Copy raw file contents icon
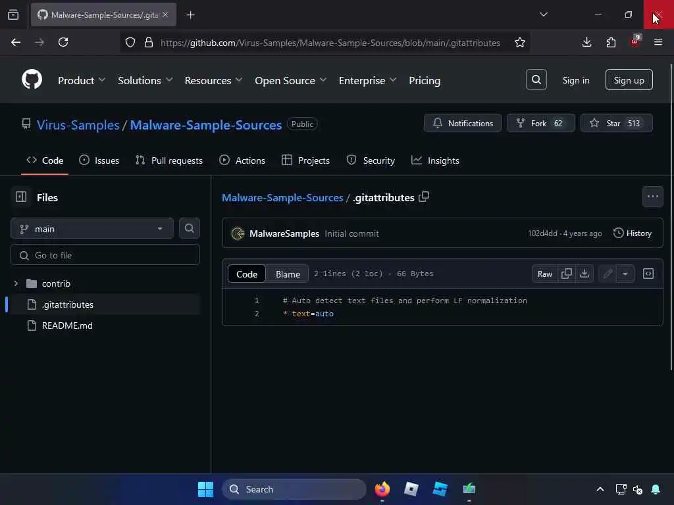This screenshot has height=505, width=674. (566, 274)
